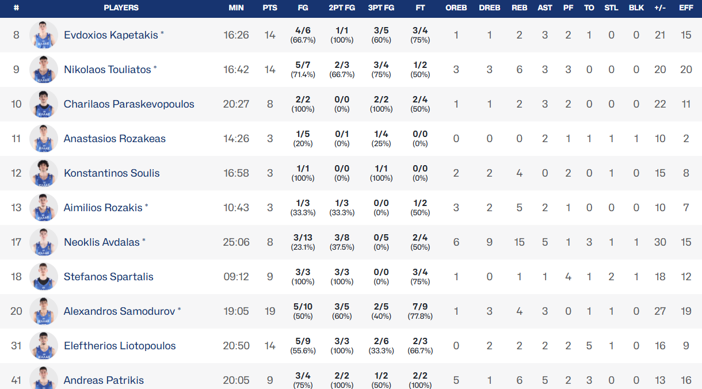Click Alexandros Samodurov name link
Image resolution: width=702 pixels, height=389 pixels.
119,311
